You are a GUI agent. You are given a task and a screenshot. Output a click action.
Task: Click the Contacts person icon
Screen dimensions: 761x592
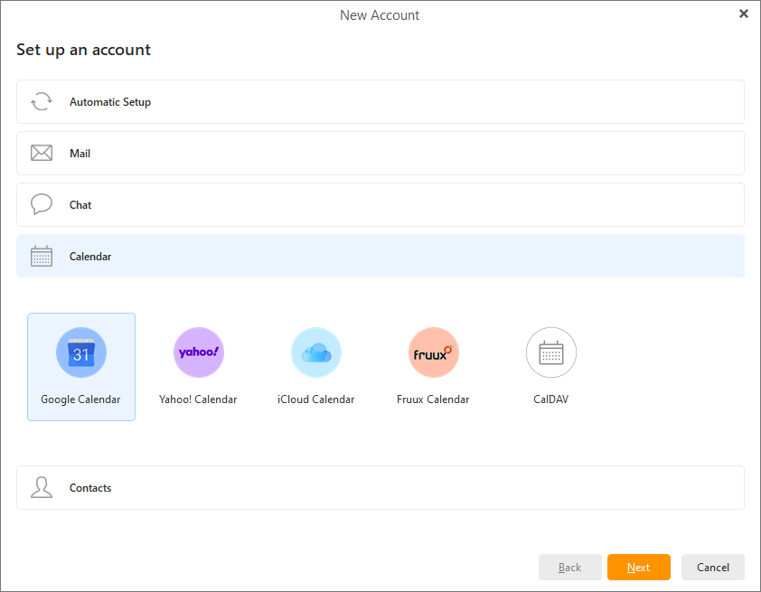click(x=42, y=487)
